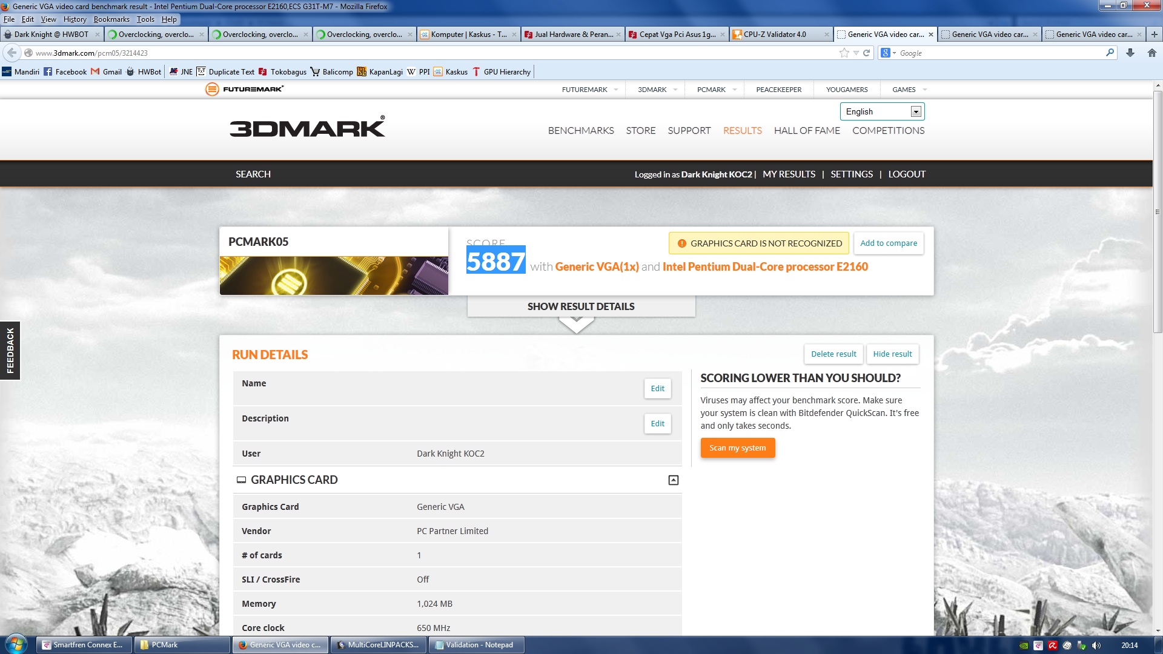Click the Google search box
Screen dimensions: 1163x654
[999, 53]
